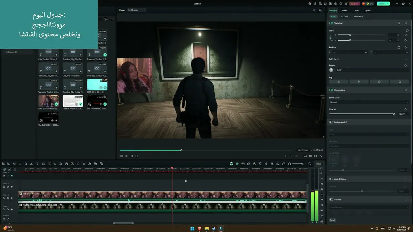Open File Explorer from the taskbar
Image resolution: width=413 pixels, height=232 pixels.
click(206, 229)
